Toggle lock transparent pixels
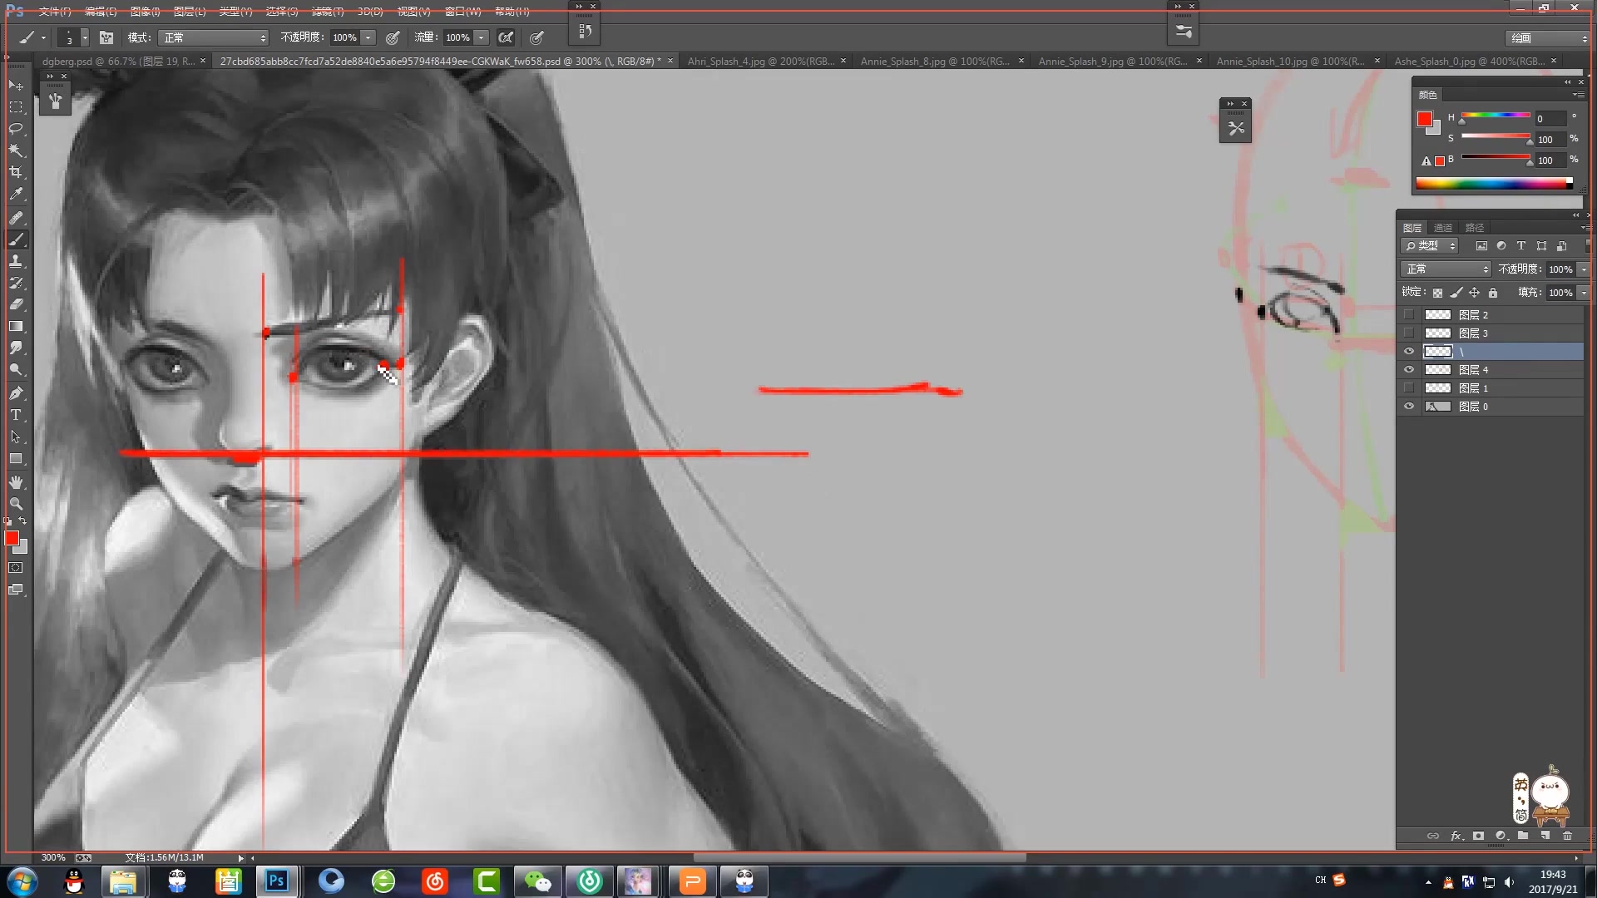Viewport: 1597px width, 898px height. (1437, 293)
